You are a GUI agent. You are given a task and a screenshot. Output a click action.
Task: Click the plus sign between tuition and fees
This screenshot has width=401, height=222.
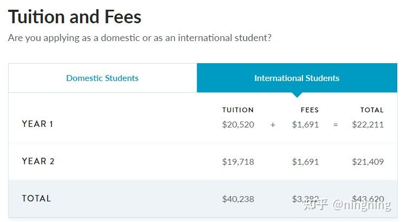[x=273, y=125]
